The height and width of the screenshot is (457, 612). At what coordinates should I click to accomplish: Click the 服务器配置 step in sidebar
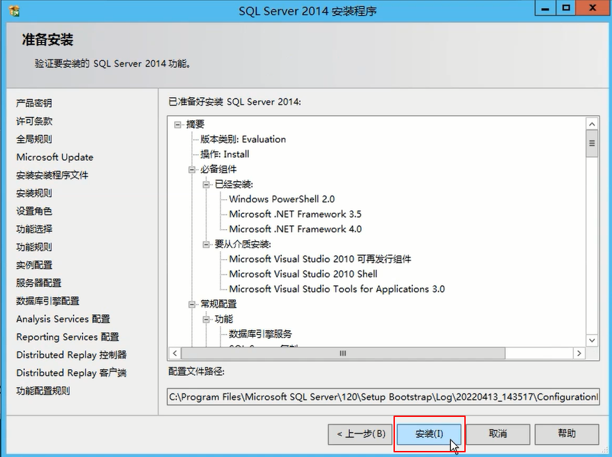point(39,283)
